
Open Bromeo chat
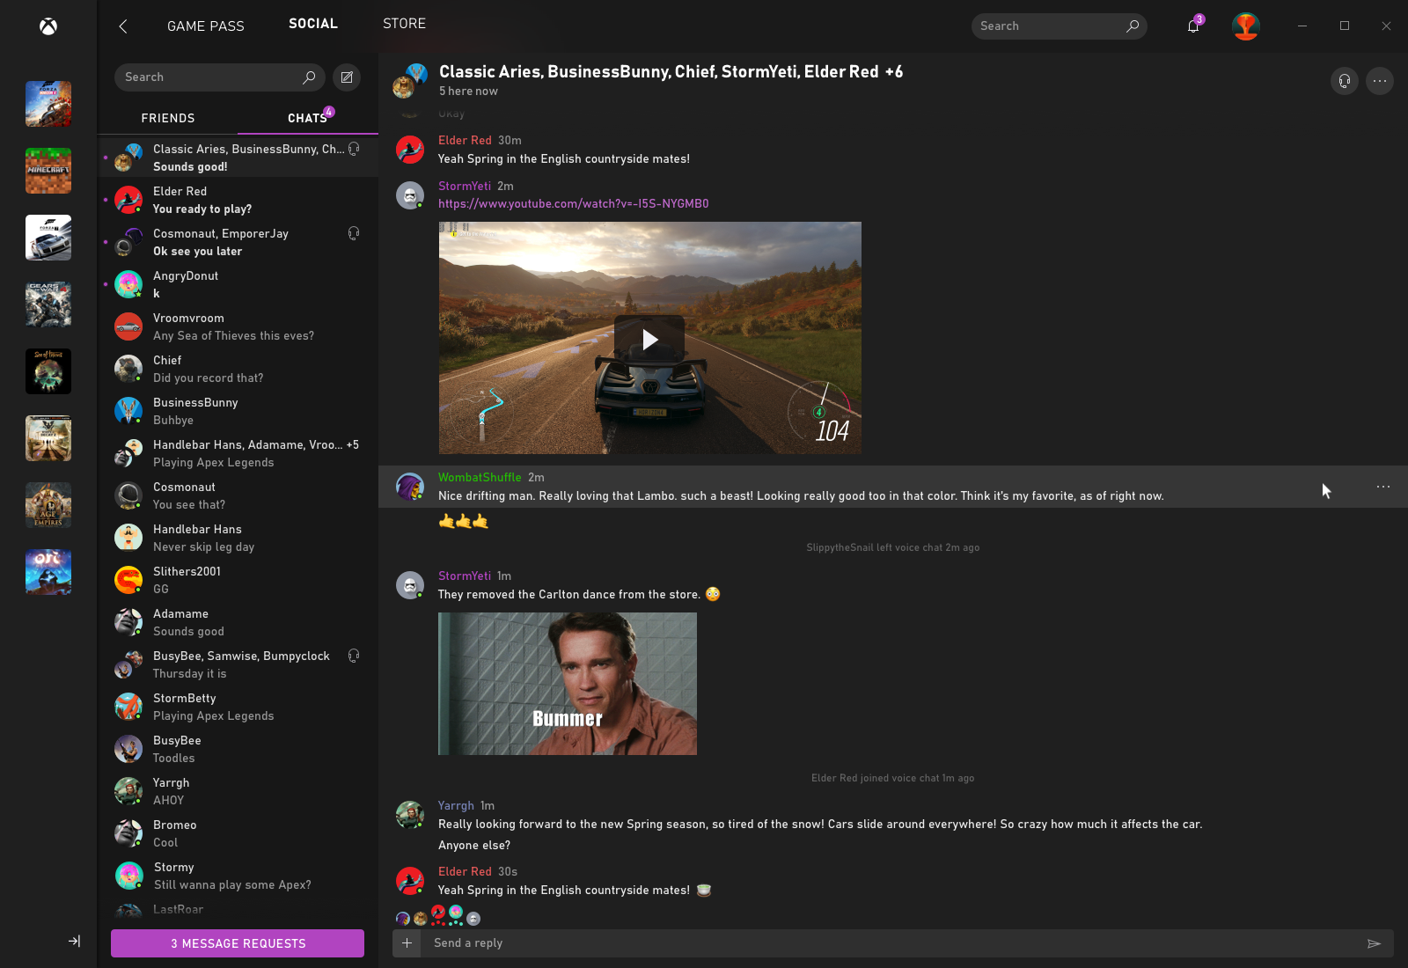(x=238, y=833)
